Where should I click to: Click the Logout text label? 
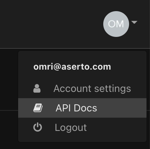pyautogui.click(x=71, y=127)
